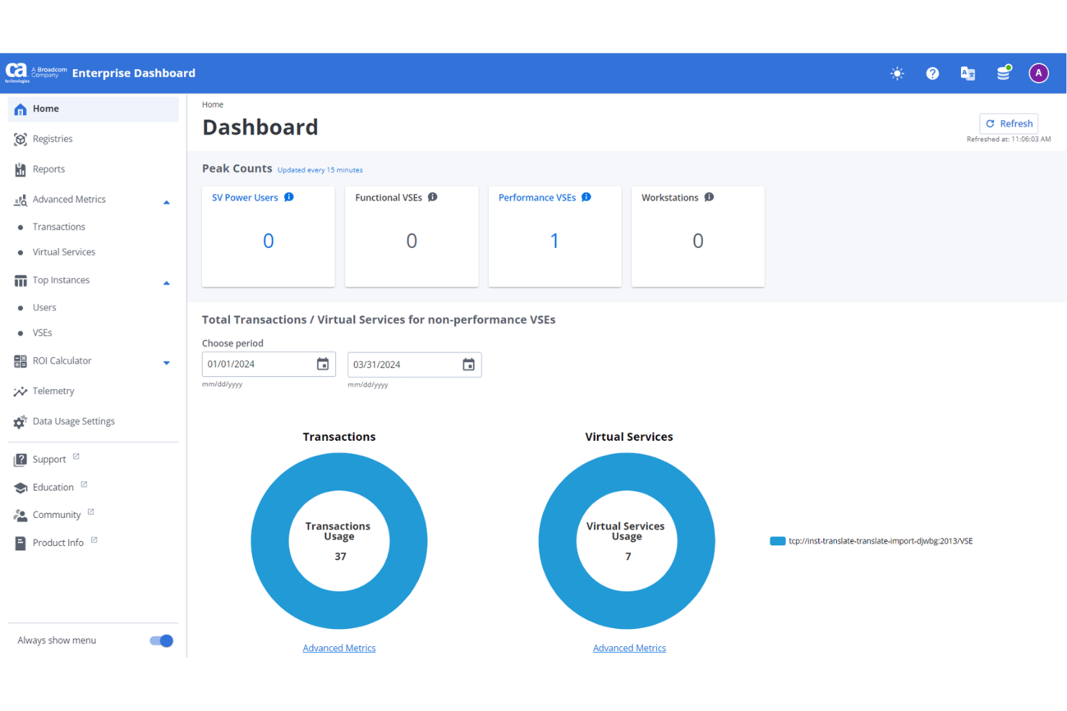Click the Reports icon in sidebar
Screen dimensions: 1067x711
[x=20, y=169]
